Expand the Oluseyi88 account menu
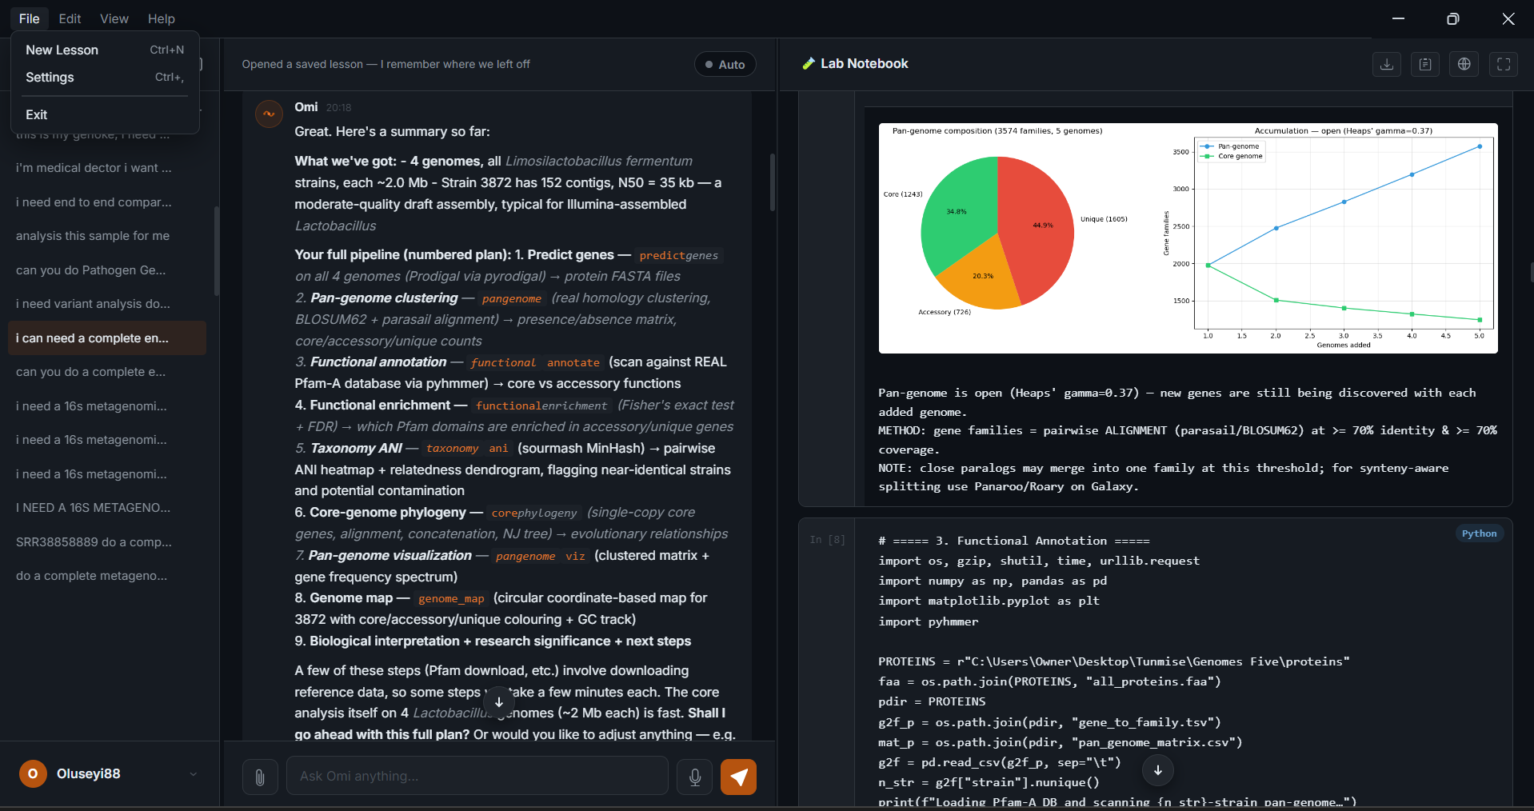Screen dimensions: 1534x811 (193, 773)
